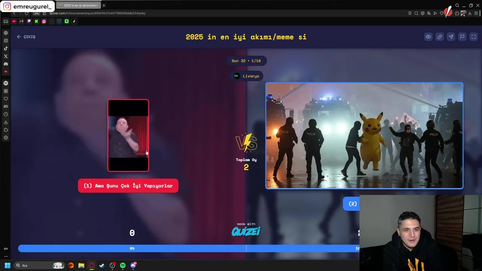Open the Livarya creator link
Viewport: 482px width, 271px height.
point(247,76)
